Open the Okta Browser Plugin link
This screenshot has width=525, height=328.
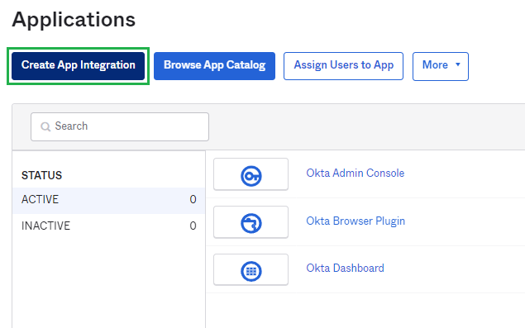pyautogui.click(x=356, y=221)
